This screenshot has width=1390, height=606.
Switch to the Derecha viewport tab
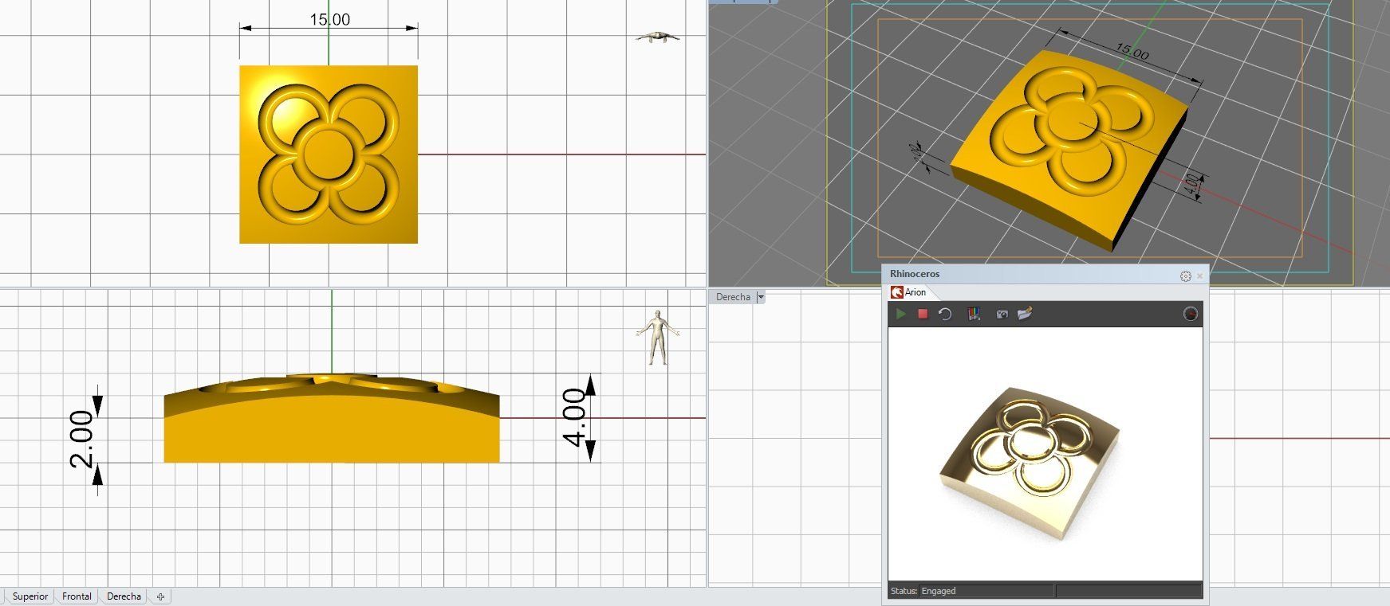[x=124, y=596]
